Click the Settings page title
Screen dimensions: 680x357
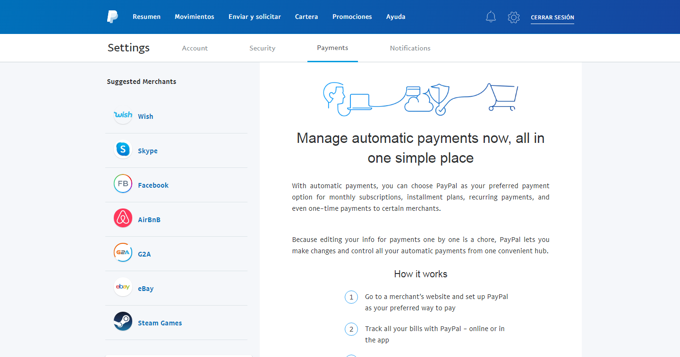[x=128, y=48]
